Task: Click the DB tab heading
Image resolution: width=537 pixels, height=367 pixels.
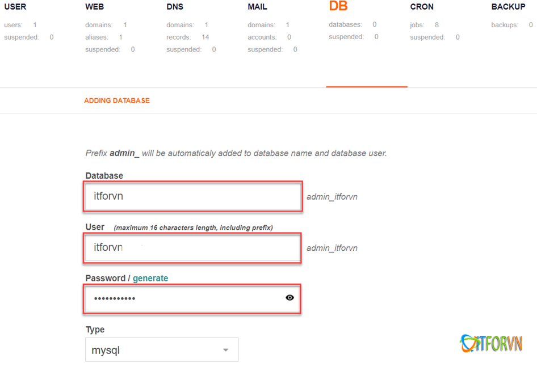Action: 338,6
